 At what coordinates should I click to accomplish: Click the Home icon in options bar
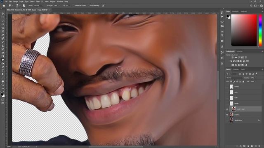click(4, 5)
